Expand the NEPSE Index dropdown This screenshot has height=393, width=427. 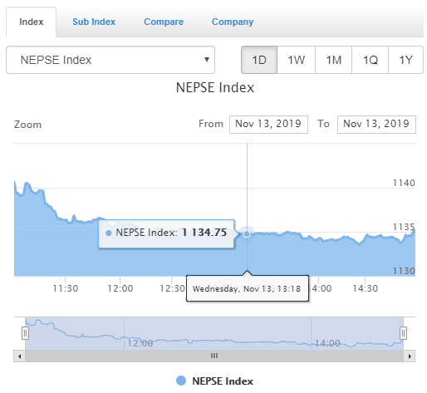coord(110,60)
